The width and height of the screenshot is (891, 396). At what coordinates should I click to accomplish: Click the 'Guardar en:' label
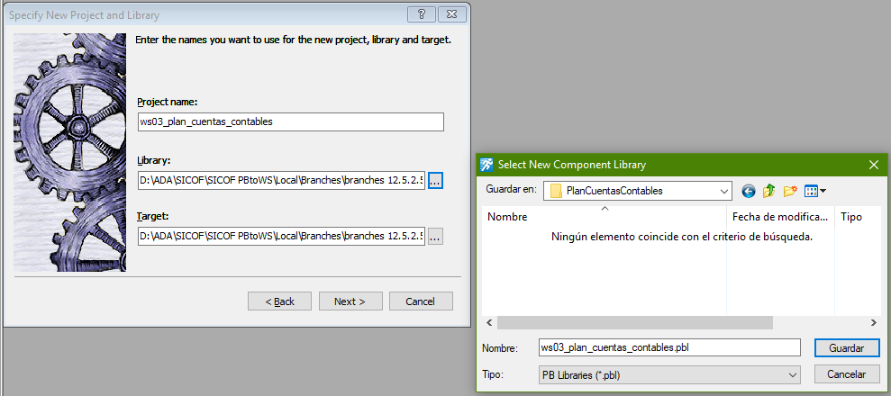click(511, 190)
